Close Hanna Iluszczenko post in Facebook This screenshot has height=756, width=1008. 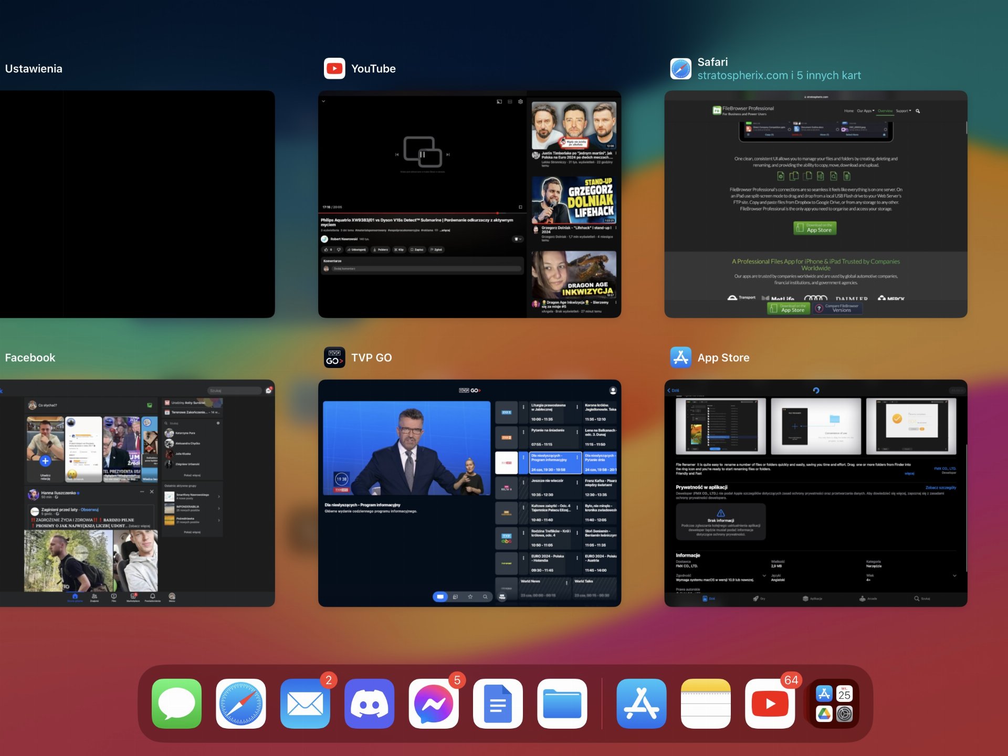click(152, 492)
